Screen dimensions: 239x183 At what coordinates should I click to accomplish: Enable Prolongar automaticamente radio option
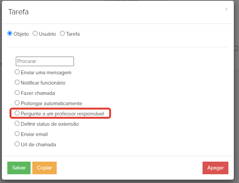tap(17, 103)
